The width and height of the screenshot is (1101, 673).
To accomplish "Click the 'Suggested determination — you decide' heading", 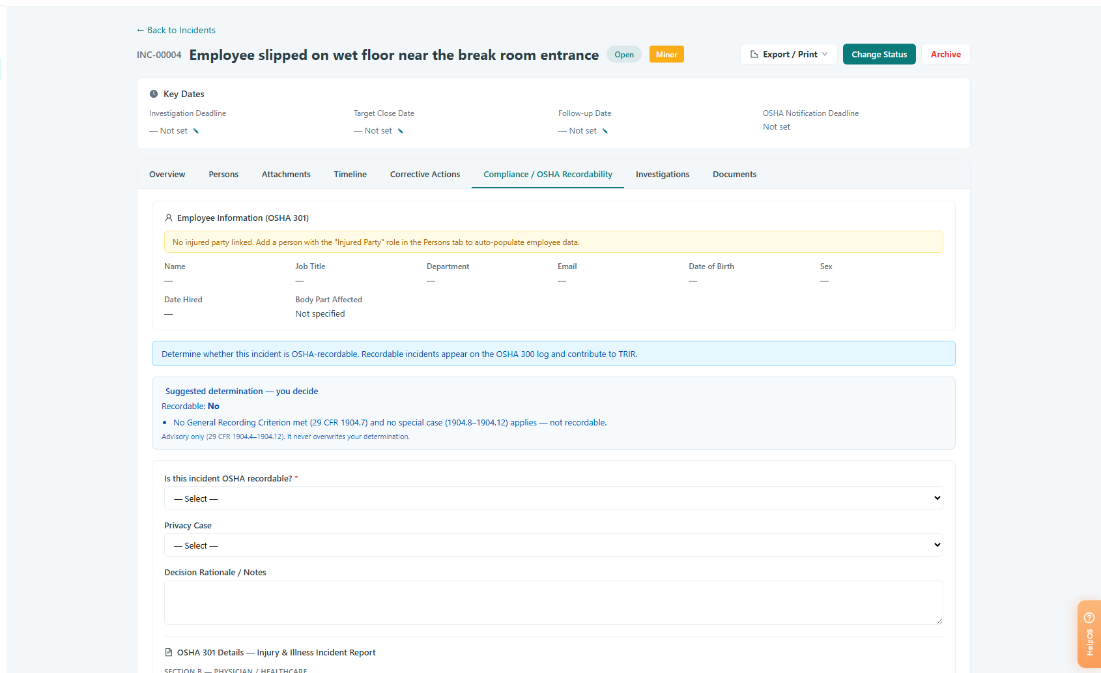I will click(x=242, y=392).
